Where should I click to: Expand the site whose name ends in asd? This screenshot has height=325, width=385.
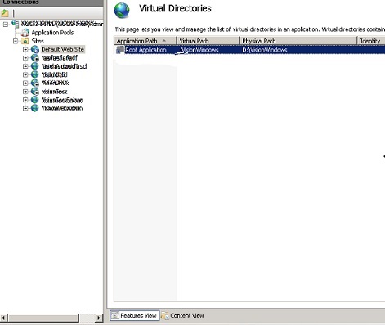(25, 66)
